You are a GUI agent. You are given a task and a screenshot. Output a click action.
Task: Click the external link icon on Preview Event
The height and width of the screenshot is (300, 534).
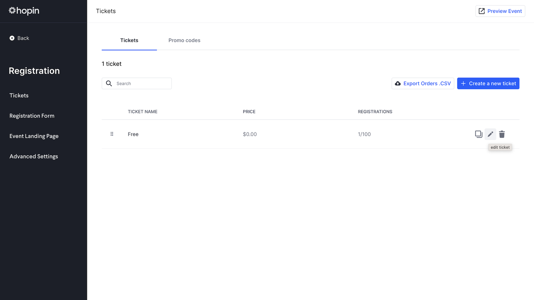point(482,11)
